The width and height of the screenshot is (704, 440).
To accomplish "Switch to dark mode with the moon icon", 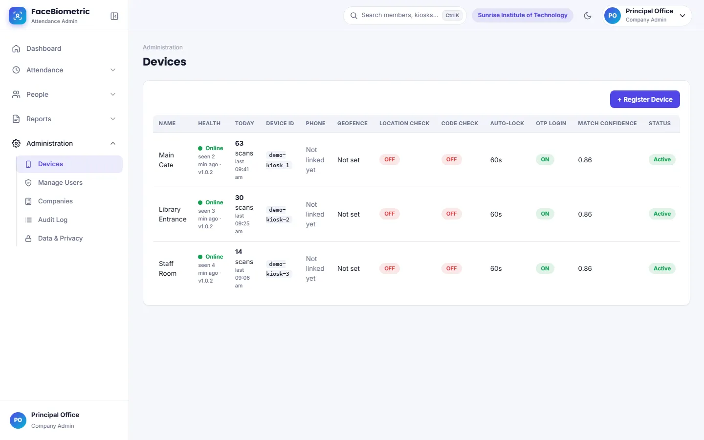I will [588, 16].
